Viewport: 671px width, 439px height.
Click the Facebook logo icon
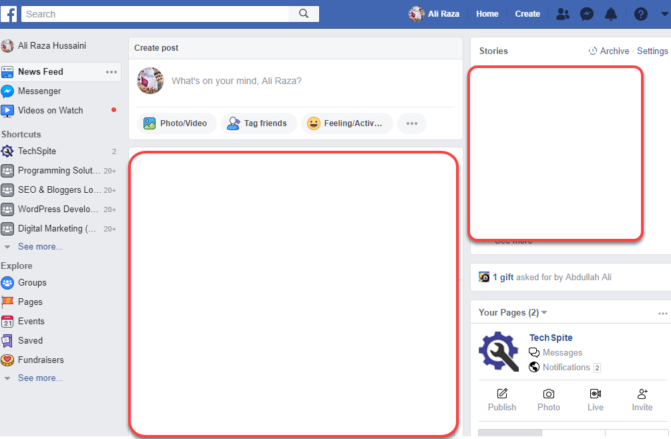pos(9,13)
